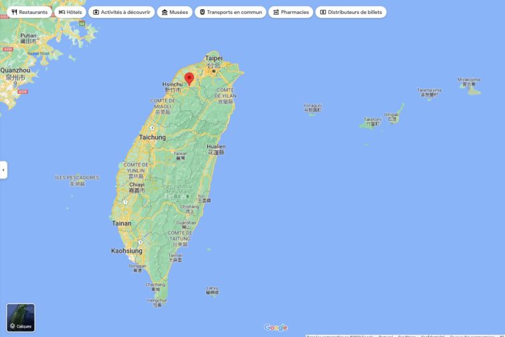Show Musées on the map
The height and width of the screenshot is (337, 505).
coord(175,12)
